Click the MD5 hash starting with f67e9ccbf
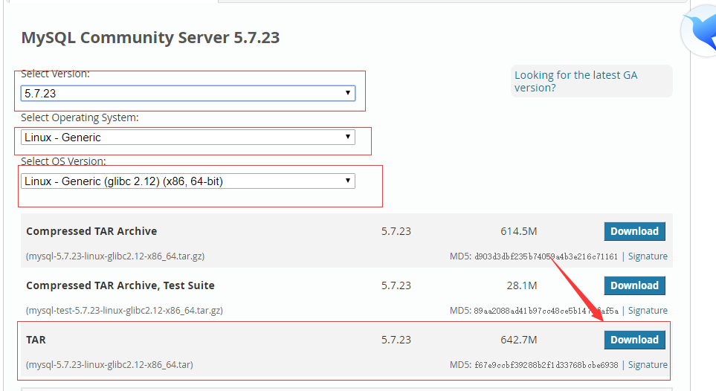 [x=546, y=365]
